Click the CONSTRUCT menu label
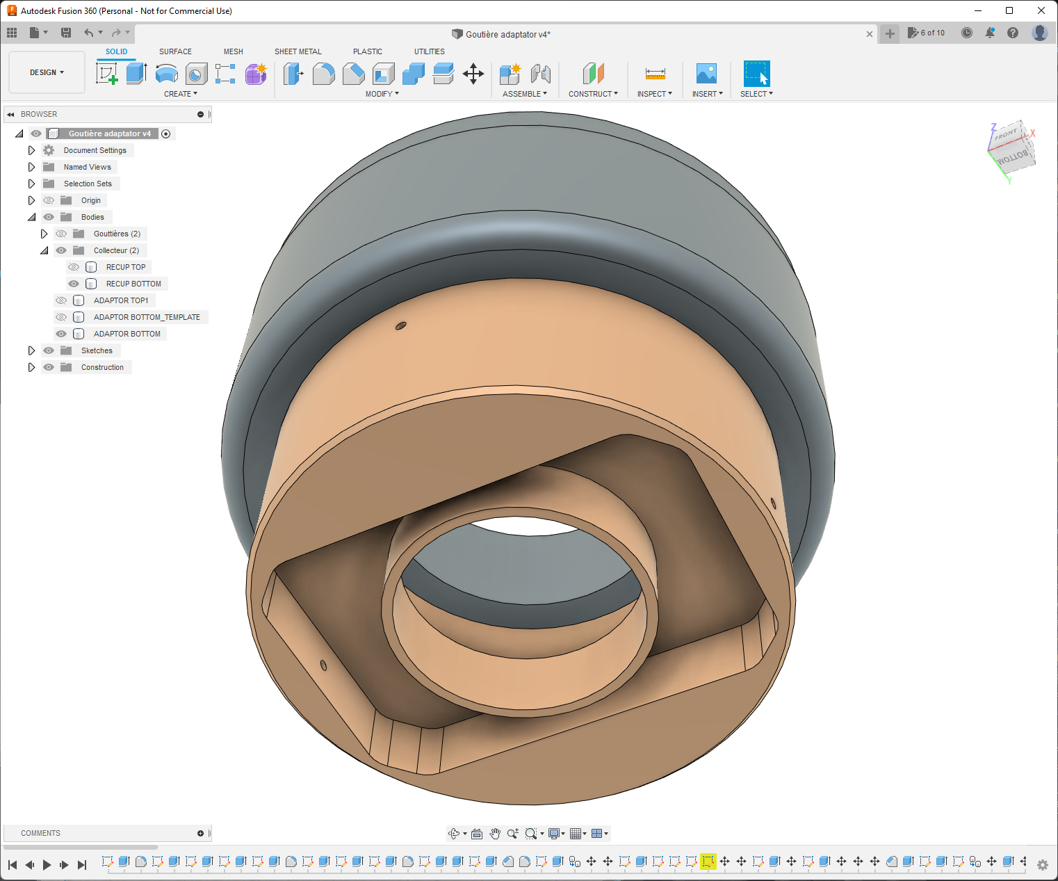This screenshot has height=881, width=1058. coord(593,94)
